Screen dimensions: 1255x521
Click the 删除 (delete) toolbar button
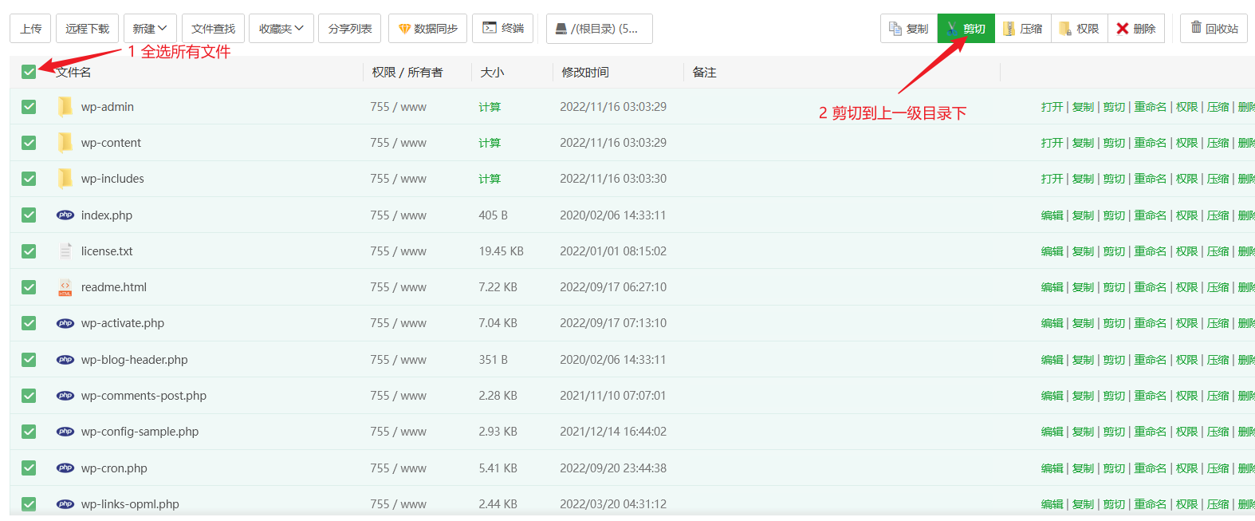pyautogui.click(x=1136, y=29)
